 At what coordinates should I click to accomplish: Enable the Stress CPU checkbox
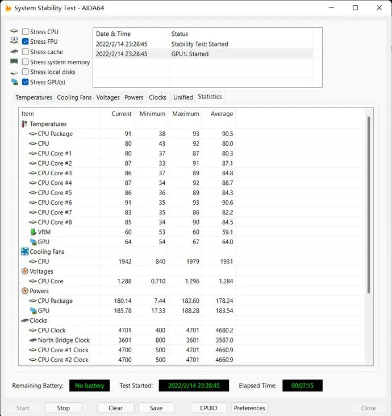point(25,31)
